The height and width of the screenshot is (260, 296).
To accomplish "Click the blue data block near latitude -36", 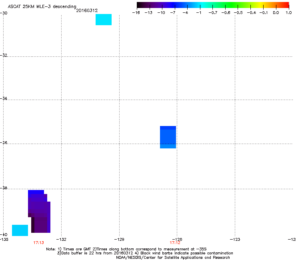I will [168, 137].
